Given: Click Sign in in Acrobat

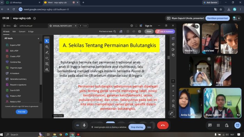Looking at the screenshot, I should point(148,26).
